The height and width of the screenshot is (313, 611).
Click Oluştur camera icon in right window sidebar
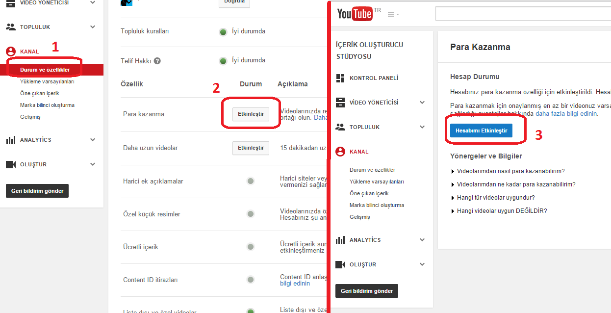point(340,264)
